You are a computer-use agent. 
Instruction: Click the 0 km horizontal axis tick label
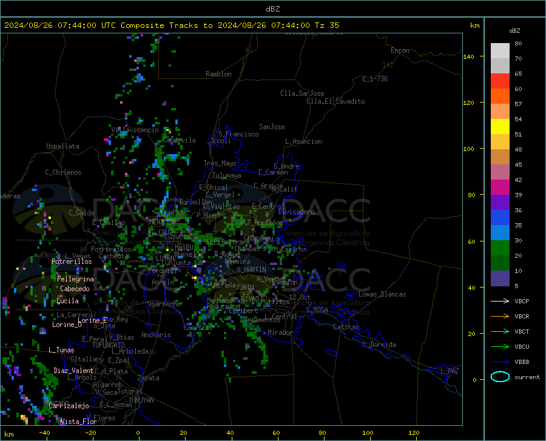click(x=138, y=433)
